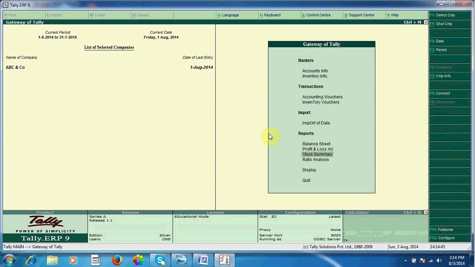Click the taskbar clock showing 2:14 PM
This screenshot has height=267, width=475.
point(456,260)
